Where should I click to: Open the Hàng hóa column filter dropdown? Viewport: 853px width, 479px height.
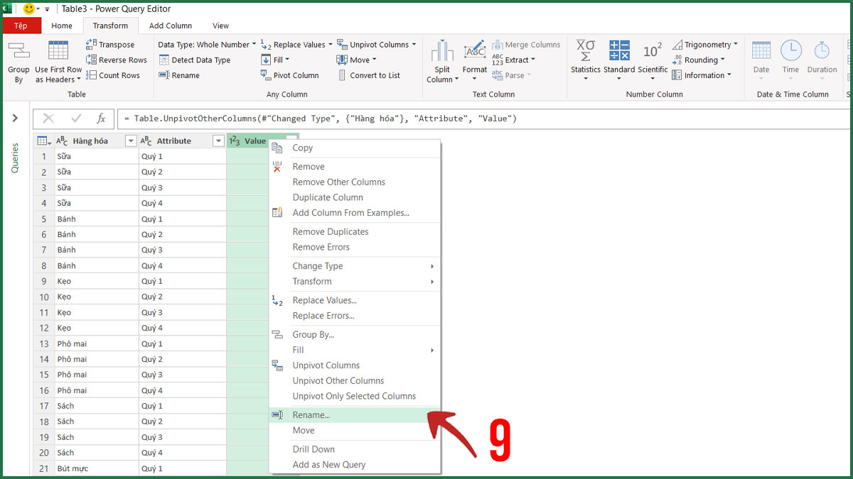131,141
